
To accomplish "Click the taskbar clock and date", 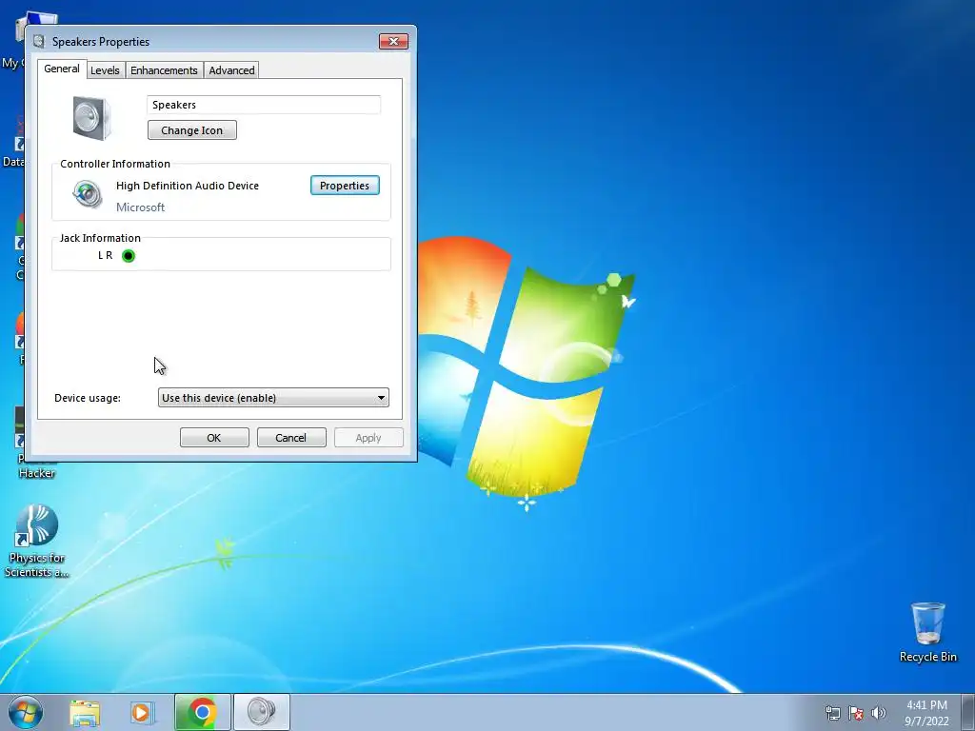I will [x=926, y=713].
